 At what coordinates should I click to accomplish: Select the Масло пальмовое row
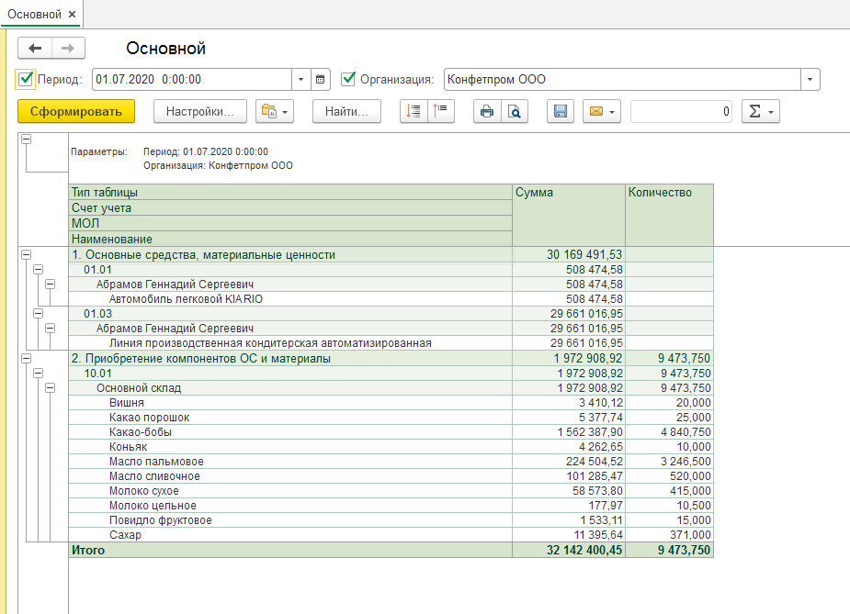pos(391,462)
